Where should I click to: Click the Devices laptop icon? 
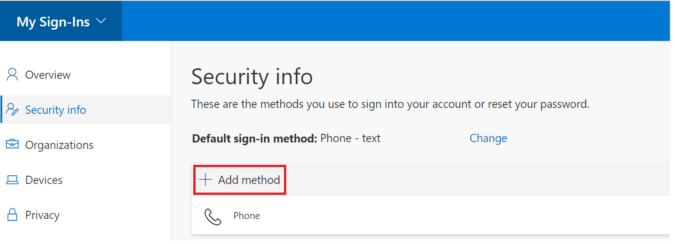[x=12, y=180]
